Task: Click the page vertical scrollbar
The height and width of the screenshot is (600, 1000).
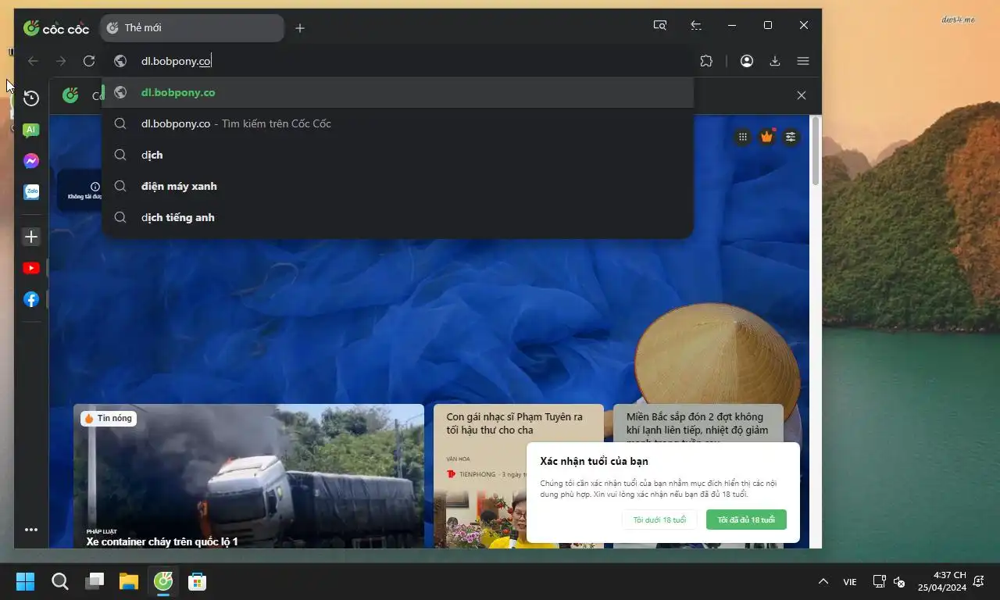Action: click(816, 151)
